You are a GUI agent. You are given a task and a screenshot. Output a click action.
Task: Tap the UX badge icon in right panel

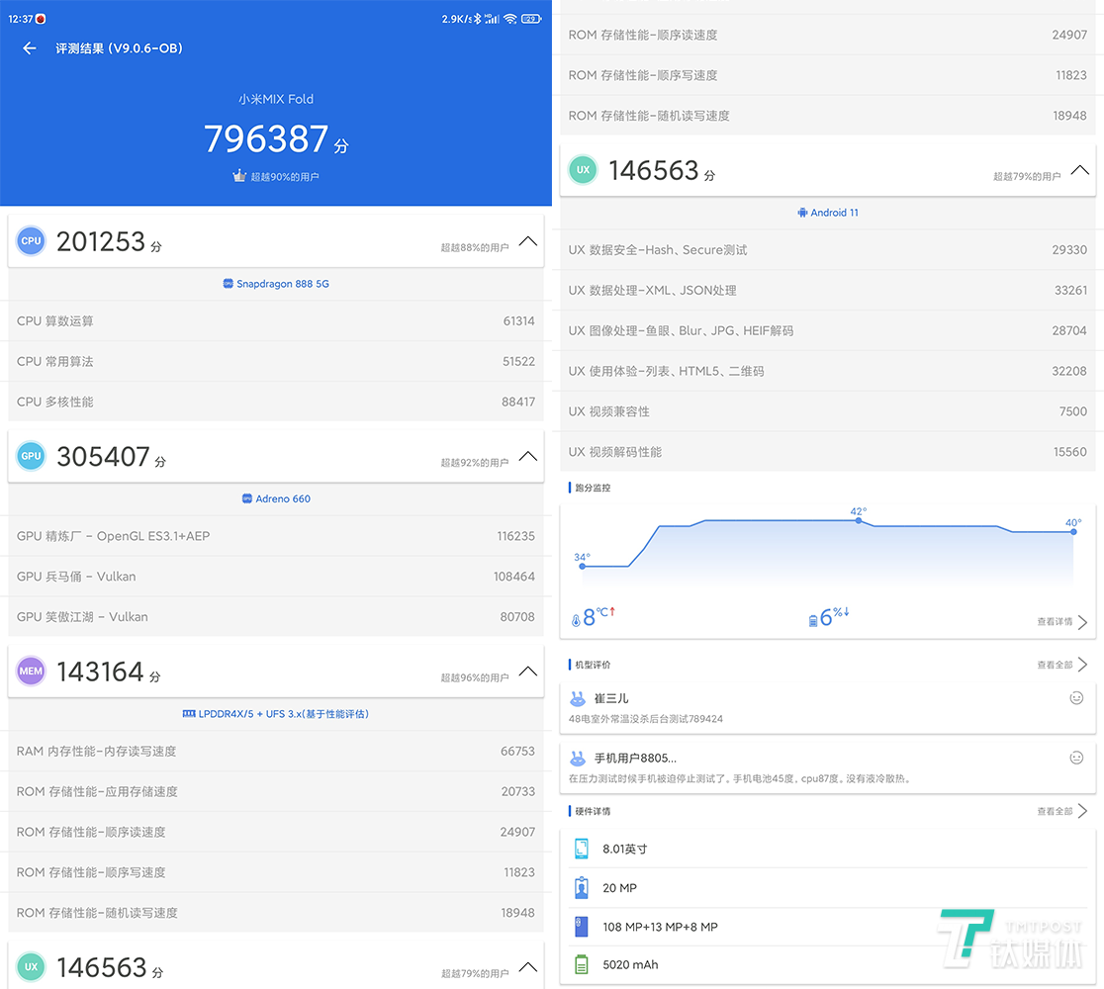[x=583, y=170]
